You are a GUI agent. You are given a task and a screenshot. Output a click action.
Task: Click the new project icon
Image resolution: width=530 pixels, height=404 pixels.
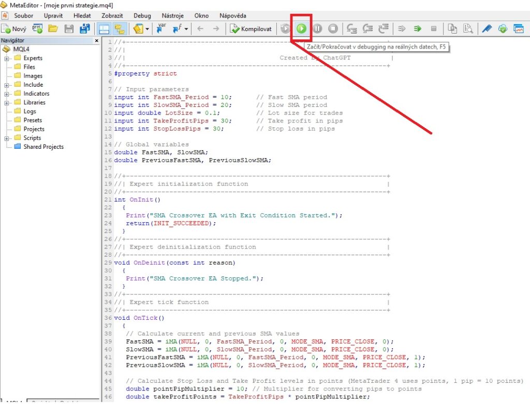(x=38, y=29)
